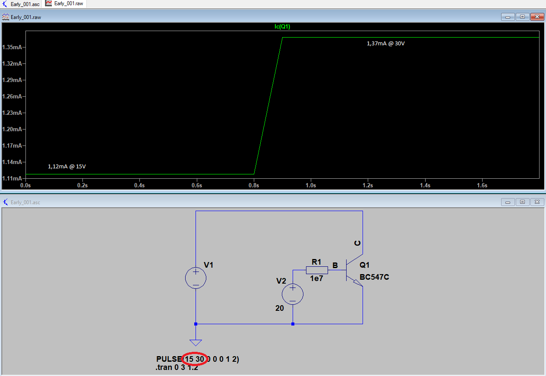Select the V1 voltage source symbol
Viewport: 546px width, 376px height.
196,278
